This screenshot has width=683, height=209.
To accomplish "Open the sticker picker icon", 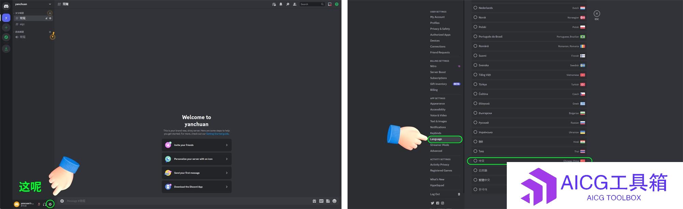I will pyautogui.click(x=328, y=201).
